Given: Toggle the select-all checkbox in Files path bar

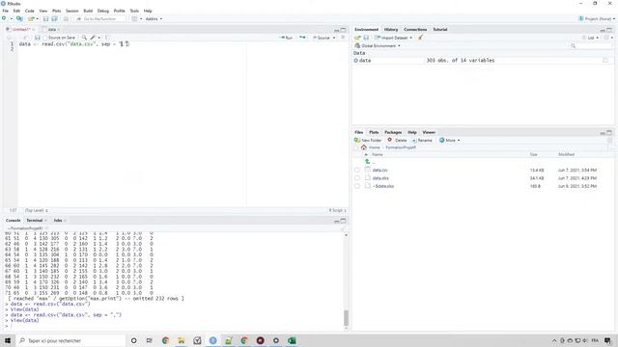Looking at the screenshot, I should pyautogui.click(x=356, y=147).
